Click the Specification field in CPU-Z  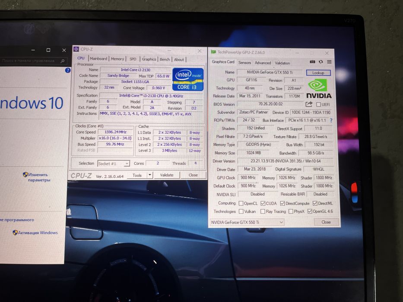click(151, 95)
